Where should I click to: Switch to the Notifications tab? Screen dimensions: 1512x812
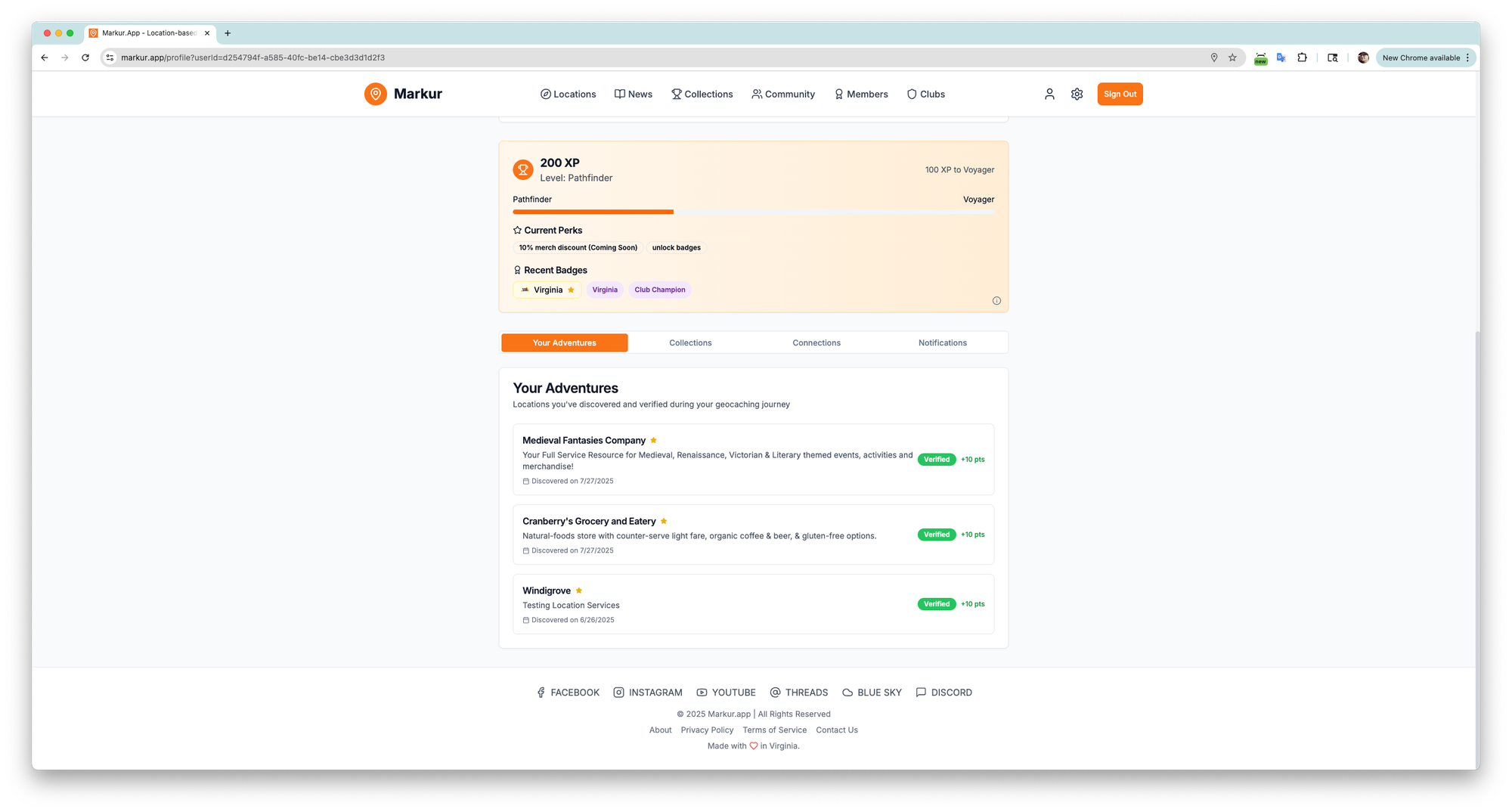pyautogui.click(x=942, y=342)
